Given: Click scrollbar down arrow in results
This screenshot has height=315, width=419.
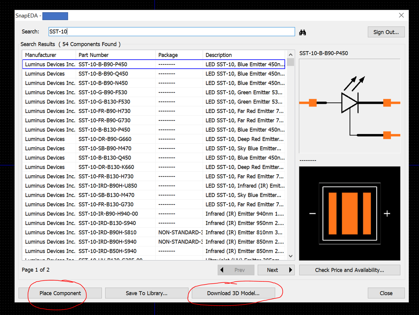Looking at the screenshot, I should pos(290,256).
